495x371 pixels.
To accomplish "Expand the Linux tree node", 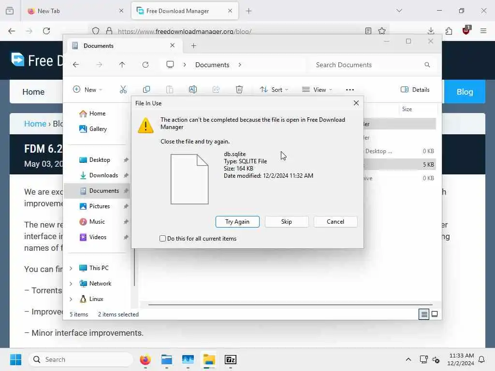I will [x=71, y=299].
